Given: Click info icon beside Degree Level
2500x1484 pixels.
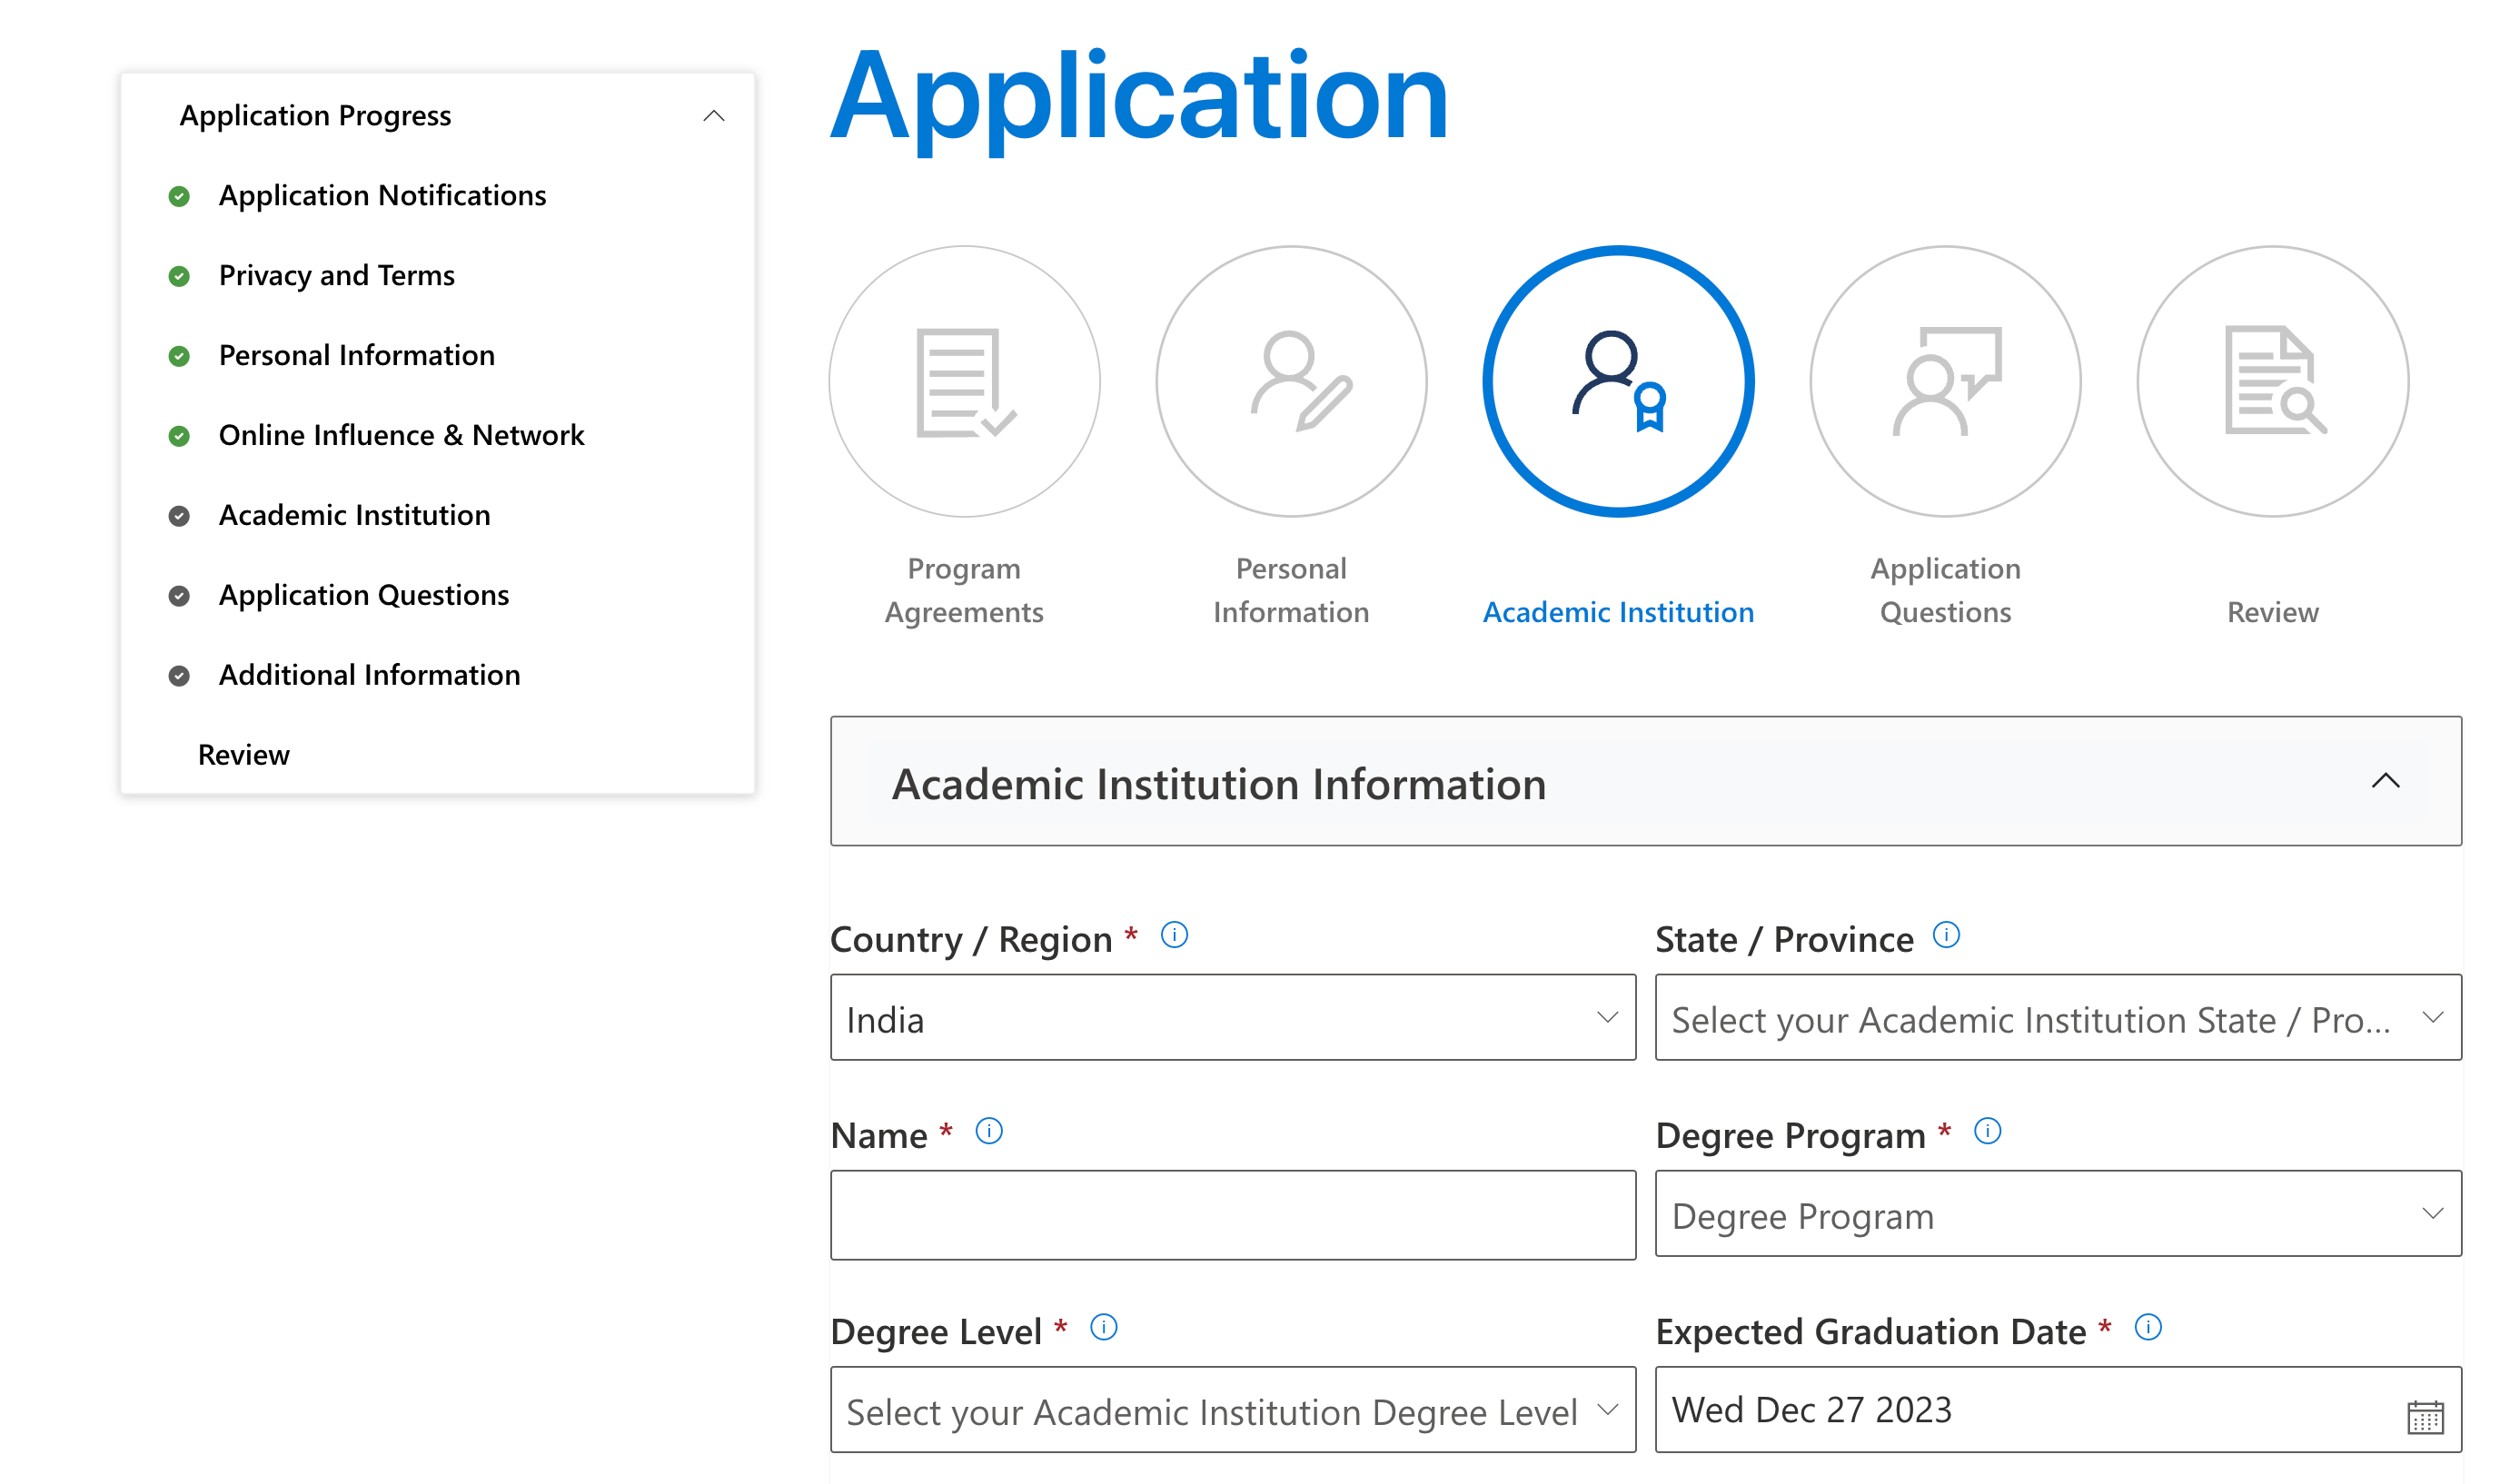Looking at the screenshot, I should (1103, 1327).
